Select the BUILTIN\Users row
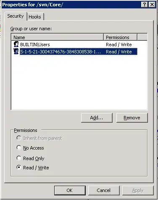The image size is (158, 200). click(74, 45)
